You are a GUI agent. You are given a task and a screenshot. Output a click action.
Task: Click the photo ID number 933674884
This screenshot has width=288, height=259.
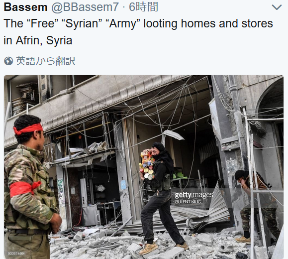tap(16, 254)
